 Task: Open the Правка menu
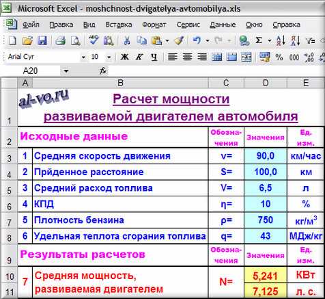point(61,25)
